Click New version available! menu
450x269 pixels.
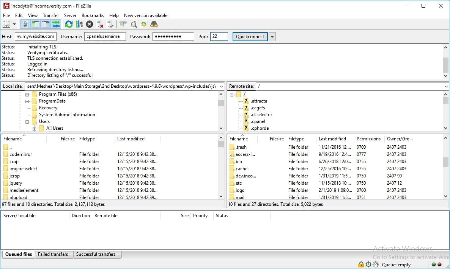[x=146, y=16]
